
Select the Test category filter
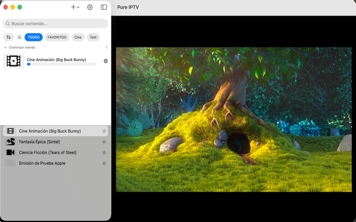tap(93, 37)
